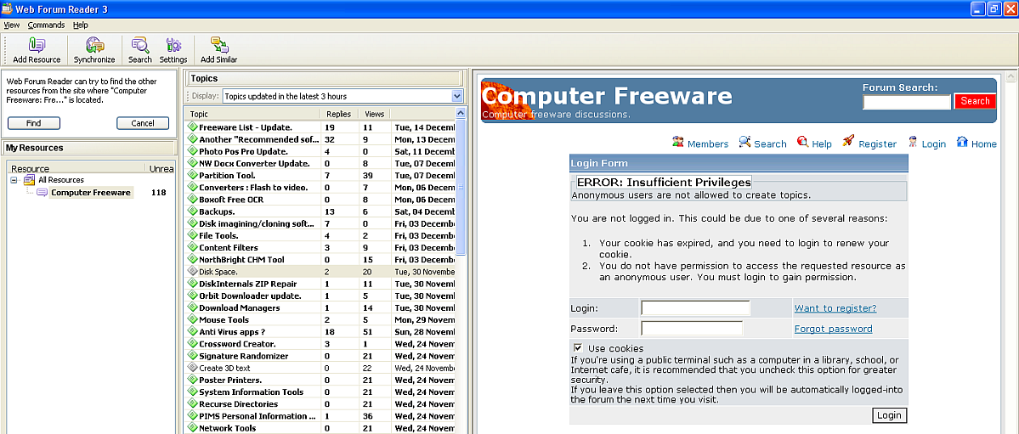Image resolution: width=1019 pixels, height=434 pixels.
Task: Click the Add Resource toolbar icon
Action: (37, 46)
